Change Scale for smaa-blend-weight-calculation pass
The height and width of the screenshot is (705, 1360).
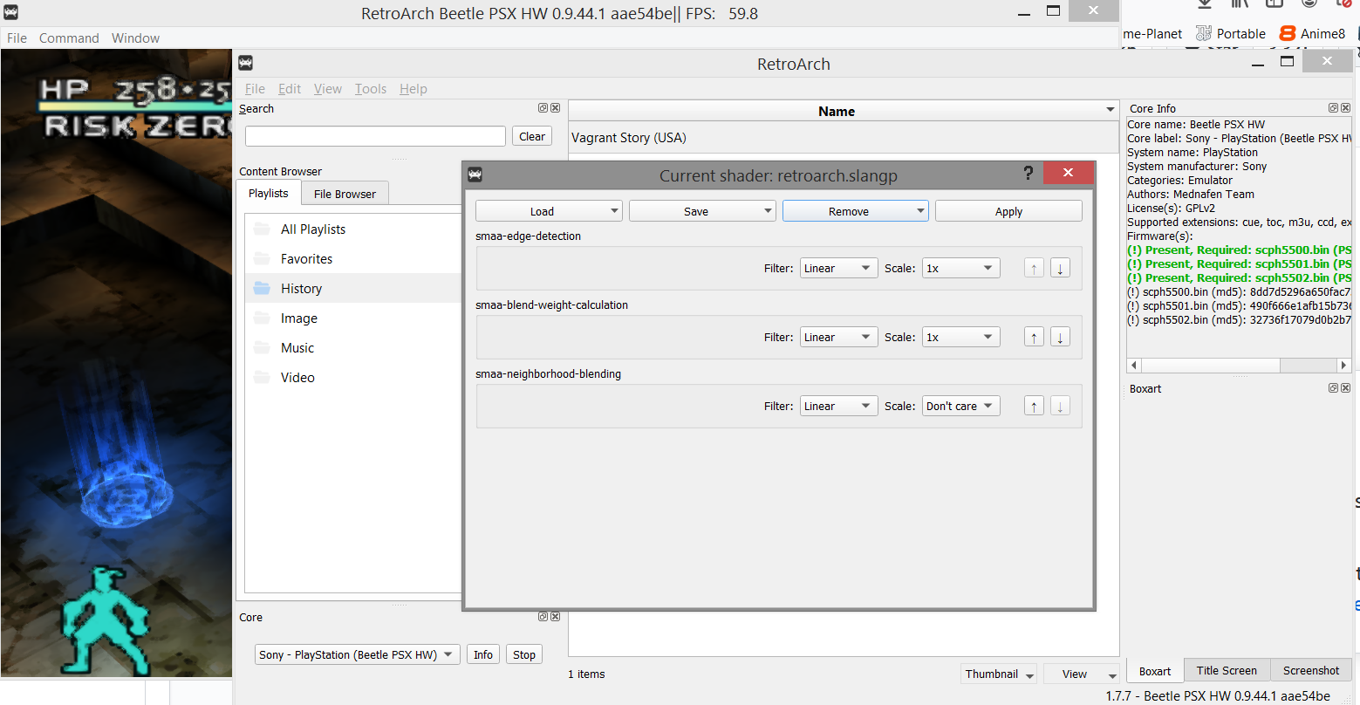(x=960, y=337)
